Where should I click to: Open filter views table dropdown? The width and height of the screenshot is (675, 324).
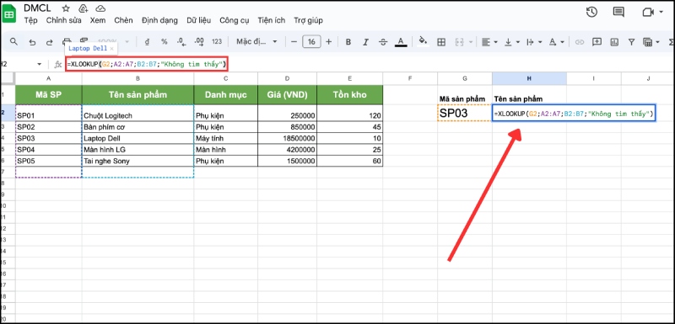651,41
